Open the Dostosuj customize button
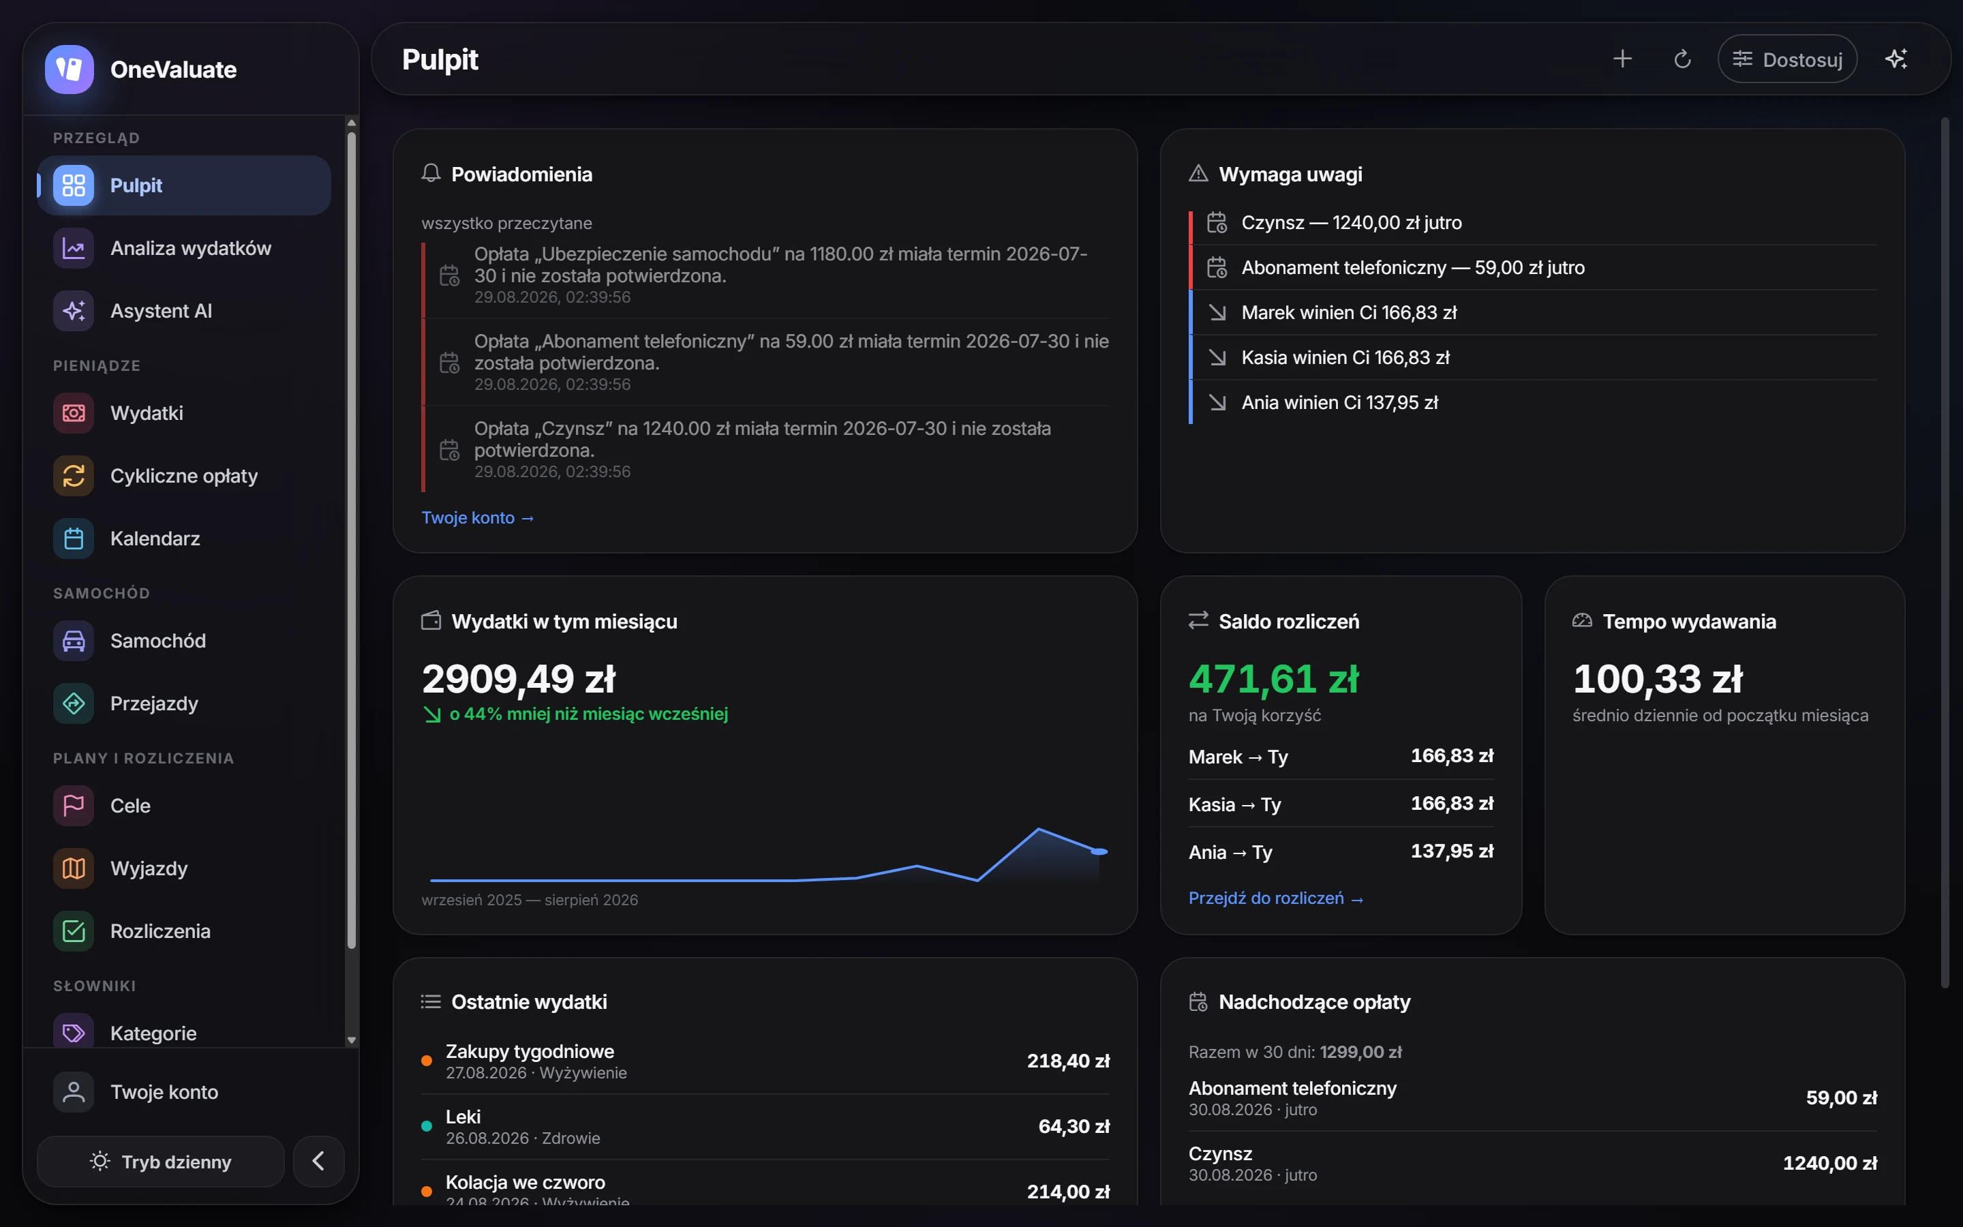Screen dimensions: 1963x1227 [1787, 59]
